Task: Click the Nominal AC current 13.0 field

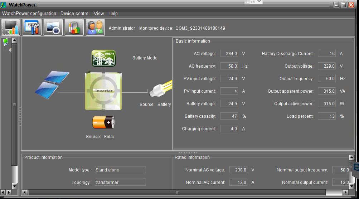Action: click(238, 182)
